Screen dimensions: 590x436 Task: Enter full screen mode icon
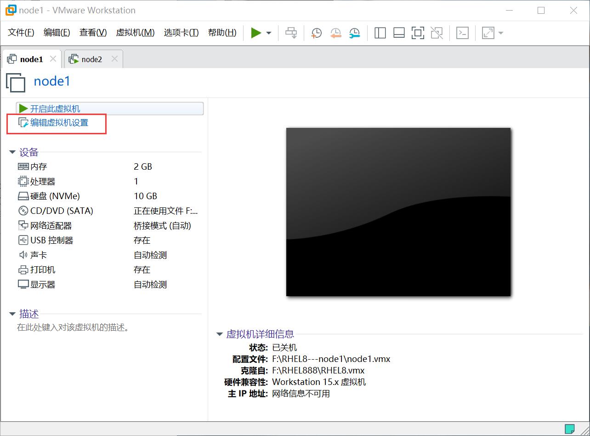pyautogui.click(x=418, y=33)
